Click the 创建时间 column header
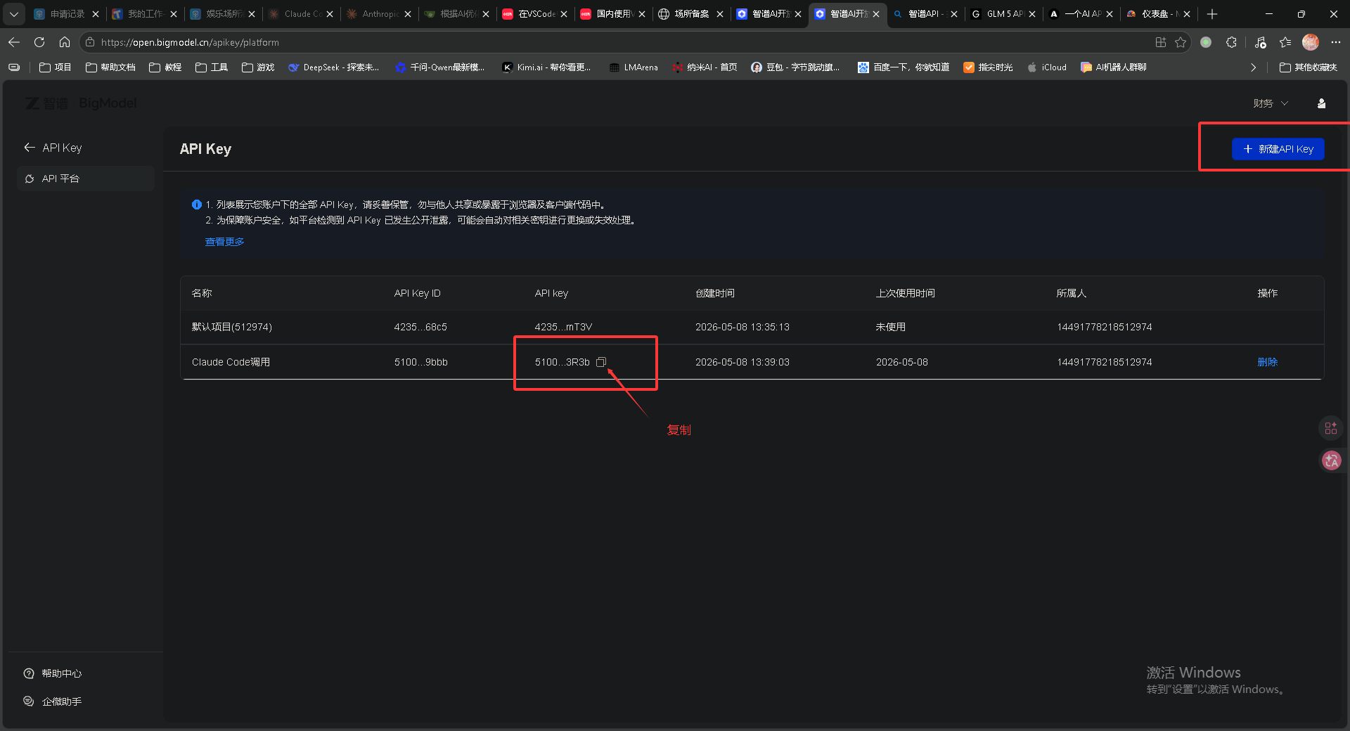Screen dimensions: 1350x731 pyautogui.click(x=714, y=293)
